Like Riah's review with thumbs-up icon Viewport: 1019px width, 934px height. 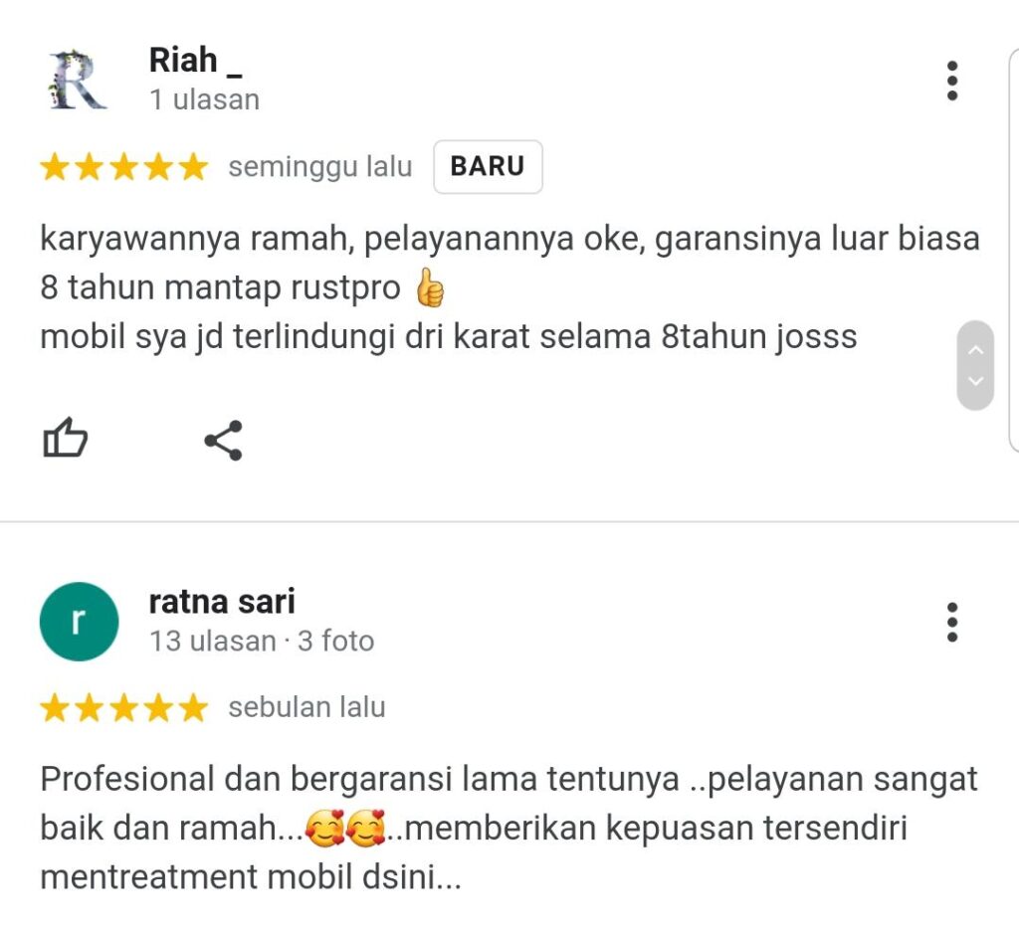65,438
